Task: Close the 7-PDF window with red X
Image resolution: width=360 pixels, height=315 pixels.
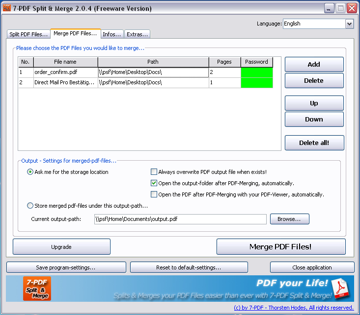Action: 352,8
